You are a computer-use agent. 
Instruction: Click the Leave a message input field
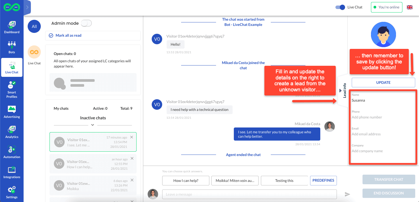(250, 194)
